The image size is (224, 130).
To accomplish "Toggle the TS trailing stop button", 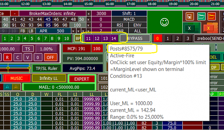I will click(x=28, y=49).
